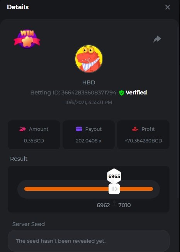Screen dimensions: 180x252
Task: Click the Server Seed field
Action: (89, 241)
